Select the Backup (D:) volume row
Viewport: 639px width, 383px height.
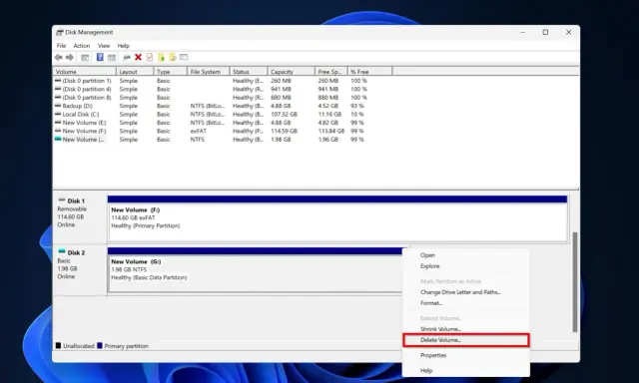pos(211,106)
